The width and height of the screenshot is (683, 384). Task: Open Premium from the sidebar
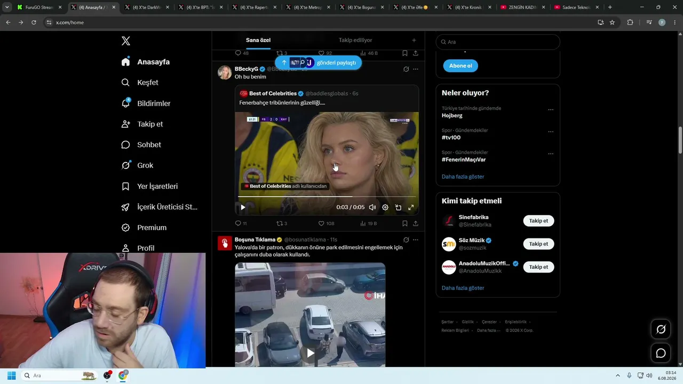tap(144, 228)
